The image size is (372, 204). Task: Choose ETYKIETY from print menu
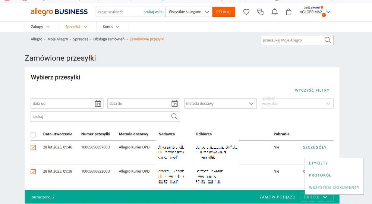318,163
